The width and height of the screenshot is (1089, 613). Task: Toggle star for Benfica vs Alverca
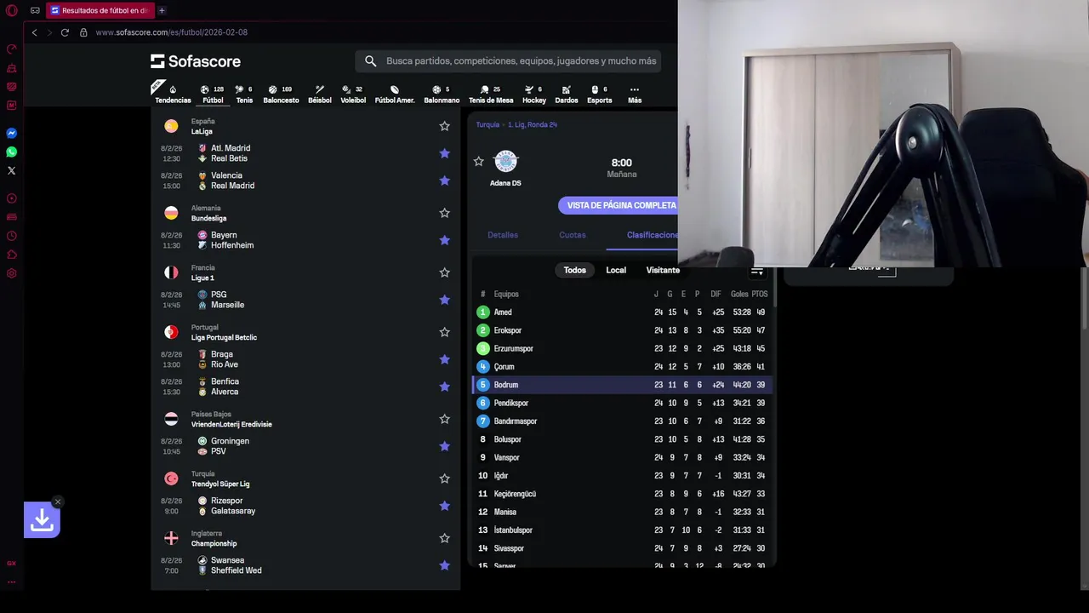click(444, 387)
